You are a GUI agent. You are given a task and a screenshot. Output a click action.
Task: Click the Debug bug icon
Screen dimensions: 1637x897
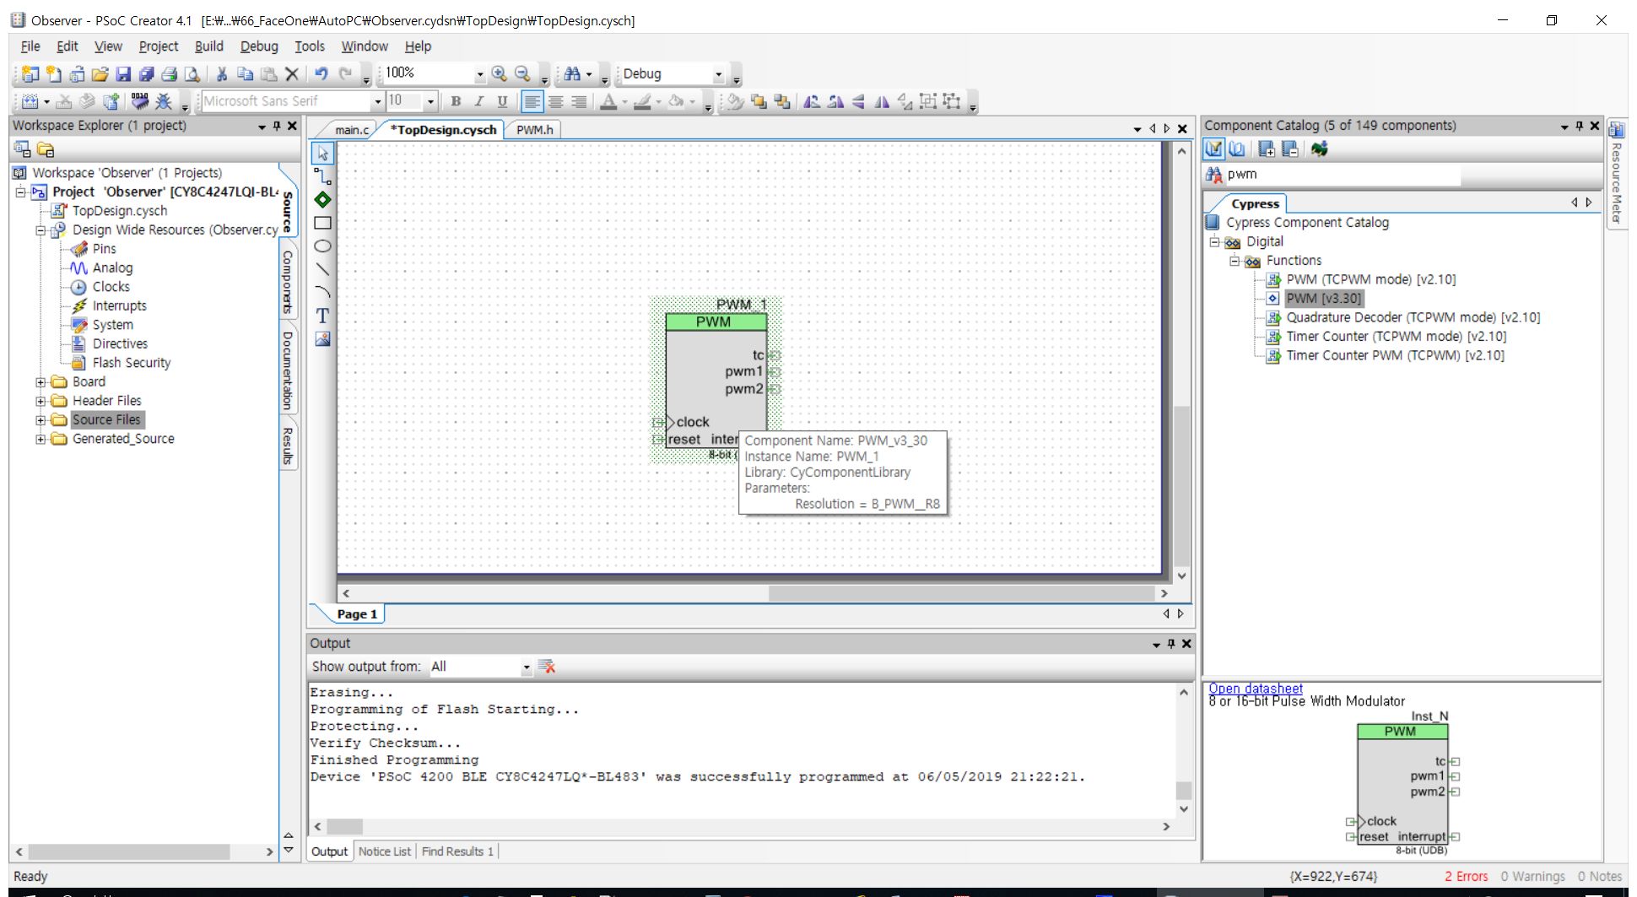(164, 101)
